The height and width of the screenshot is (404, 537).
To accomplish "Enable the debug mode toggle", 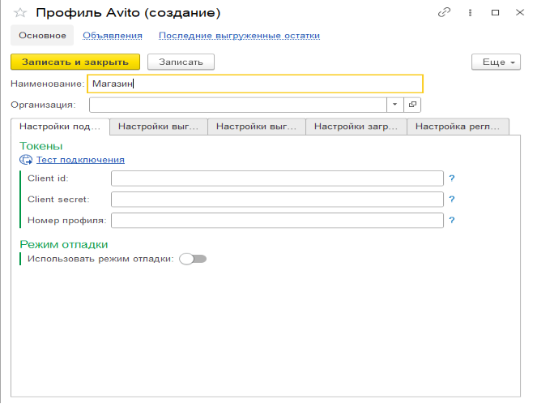I will tap(193, 259).
